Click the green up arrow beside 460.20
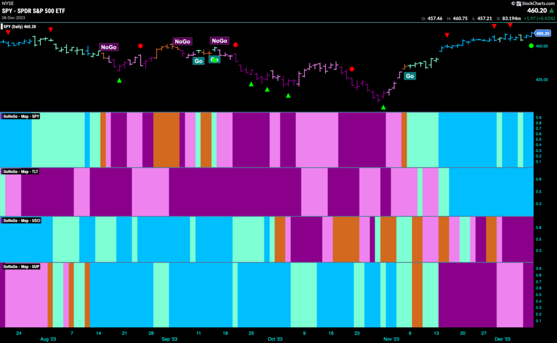 552,11
